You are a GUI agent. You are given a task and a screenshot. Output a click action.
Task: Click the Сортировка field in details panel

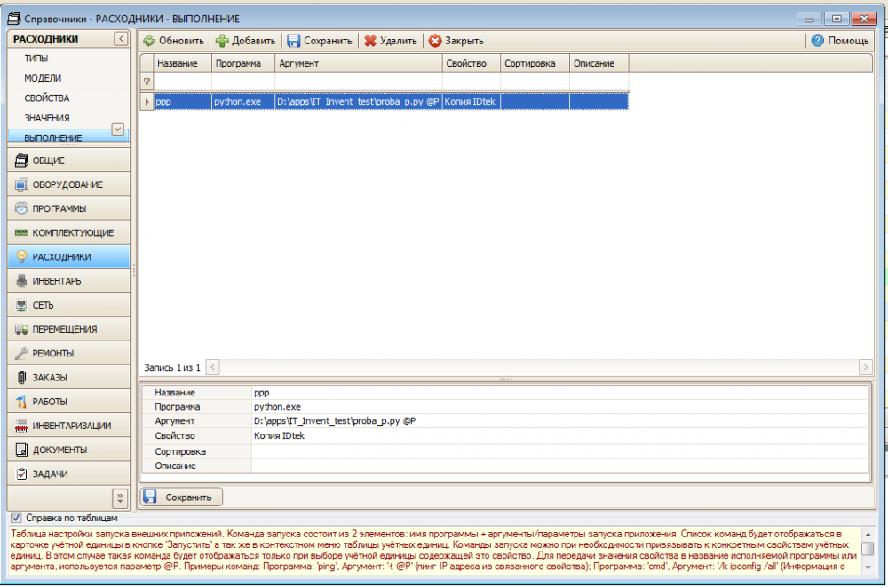click(x=559, y=451)
